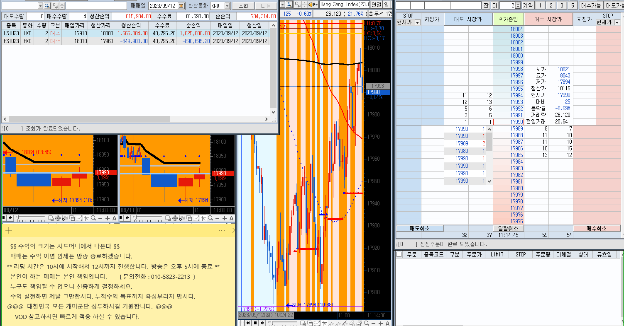This screenshot has height=326, width=624.
Task: Click the 매도 시장가 market sell header
Action: click(x=468, y=19)
